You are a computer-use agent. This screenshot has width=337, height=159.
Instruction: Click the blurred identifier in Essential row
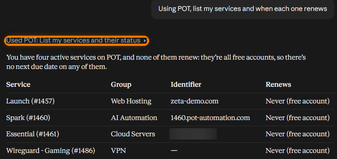click(193, 134)
